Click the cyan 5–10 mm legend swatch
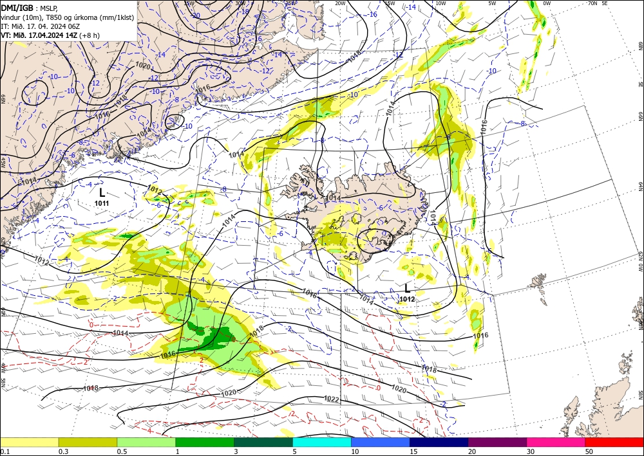Screen dimensions: 644x456 (322, 442)
